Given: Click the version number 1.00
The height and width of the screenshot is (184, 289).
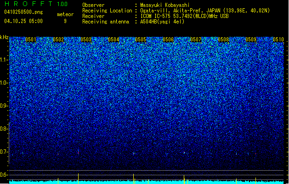Looking at the screenshot, I should click(62, 4).
